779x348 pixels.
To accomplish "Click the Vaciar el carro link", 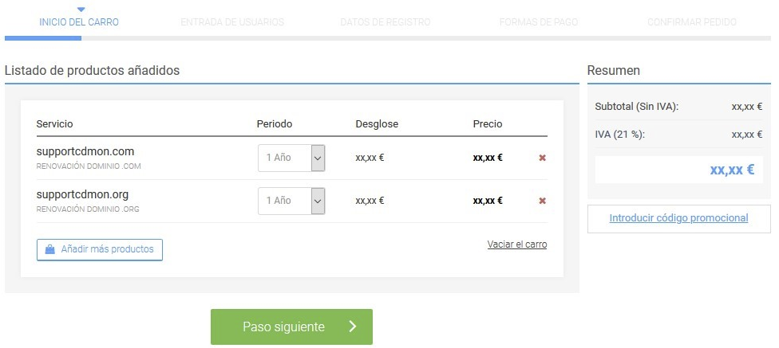I will pyautogui.click(x=517, y=244).
